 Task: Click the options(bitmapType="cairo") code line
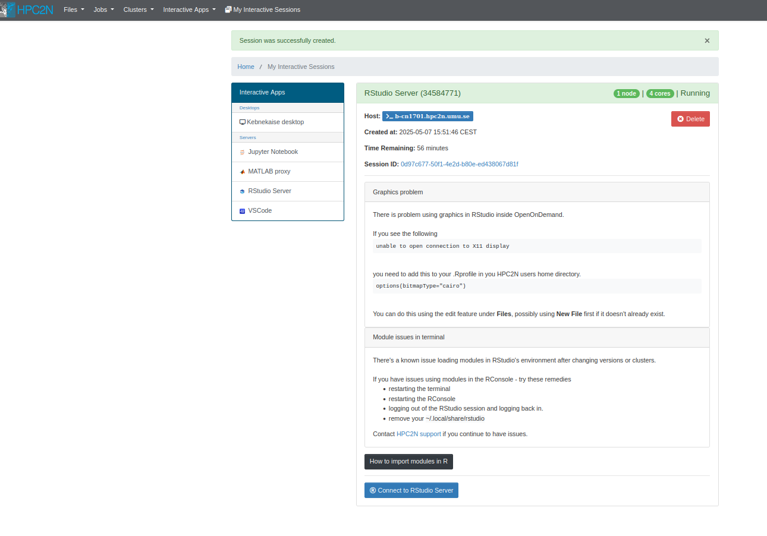pyautogui.click(x=537, y=286)
